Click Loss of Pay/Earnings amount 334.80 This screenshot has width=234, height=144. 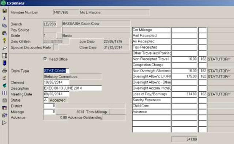pos(184,94)
